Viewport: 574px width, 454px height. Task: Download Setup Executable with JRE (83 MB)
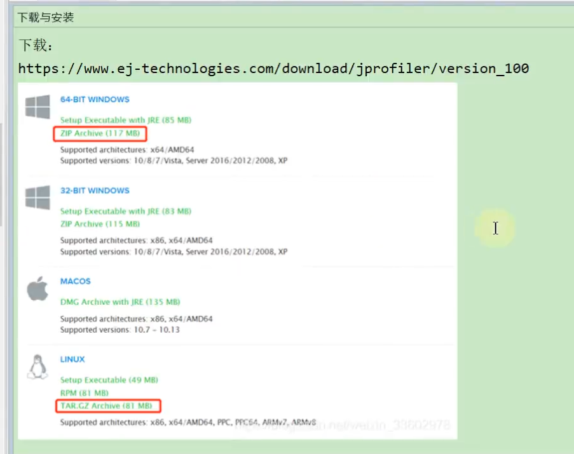(x=126, y=211)
